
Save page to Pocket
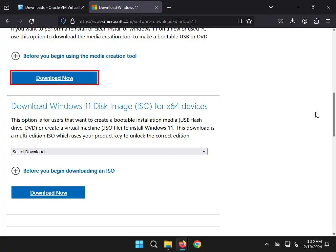point(281,21)
